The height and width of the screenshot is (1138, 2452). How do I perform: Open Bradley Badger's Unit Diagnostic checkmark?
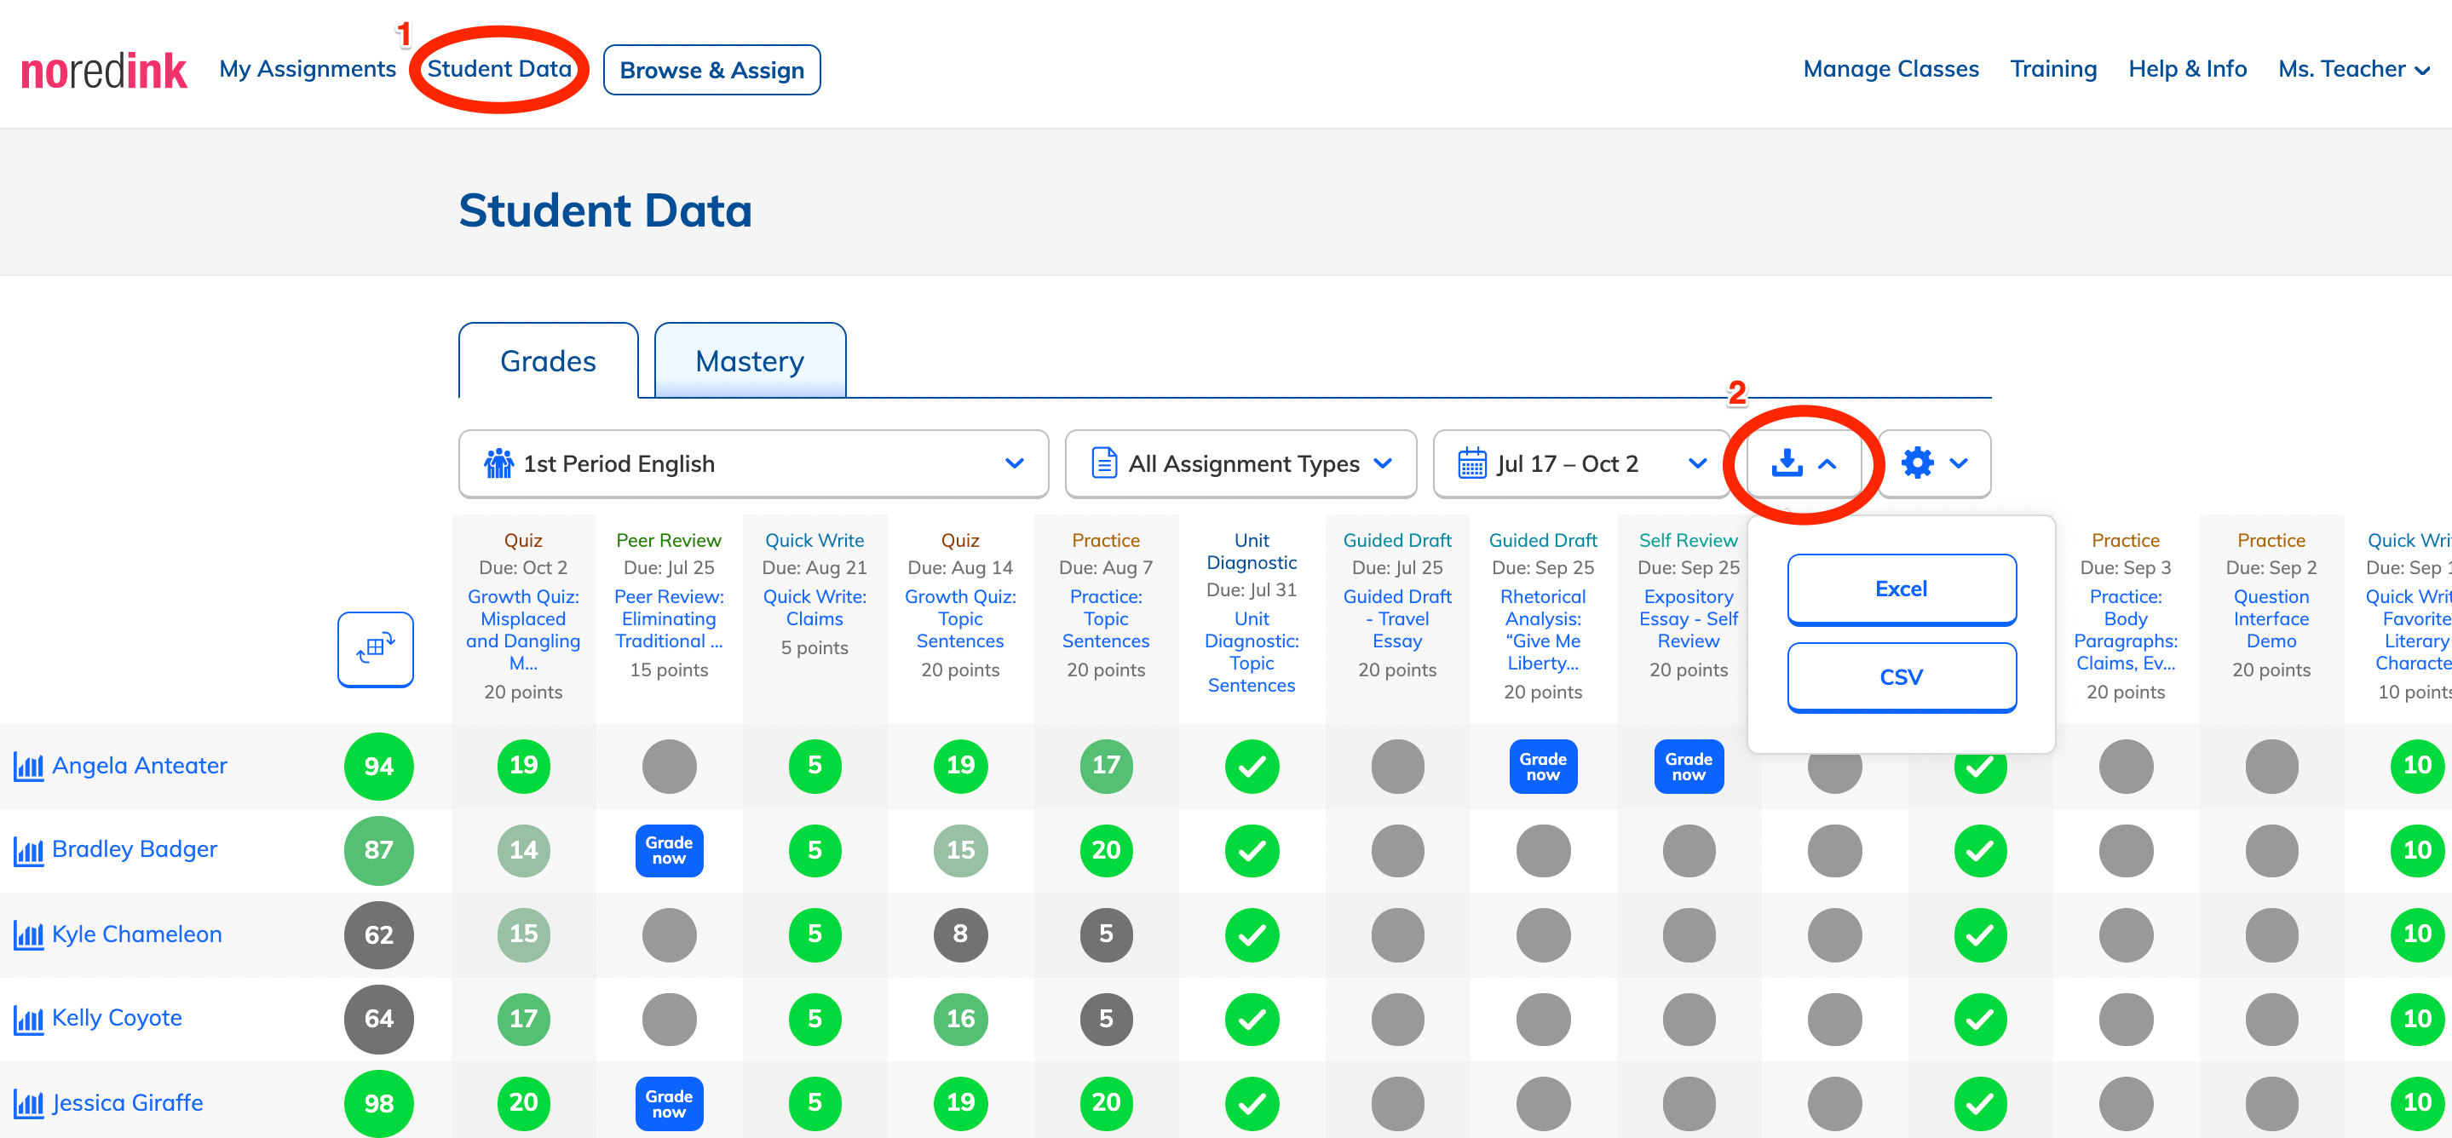[1252, 850]
